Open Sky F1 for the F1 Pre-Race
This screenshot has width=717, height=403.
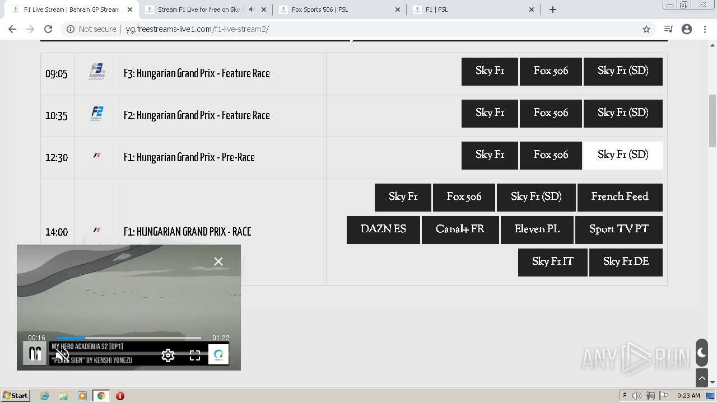click(490, 155)
